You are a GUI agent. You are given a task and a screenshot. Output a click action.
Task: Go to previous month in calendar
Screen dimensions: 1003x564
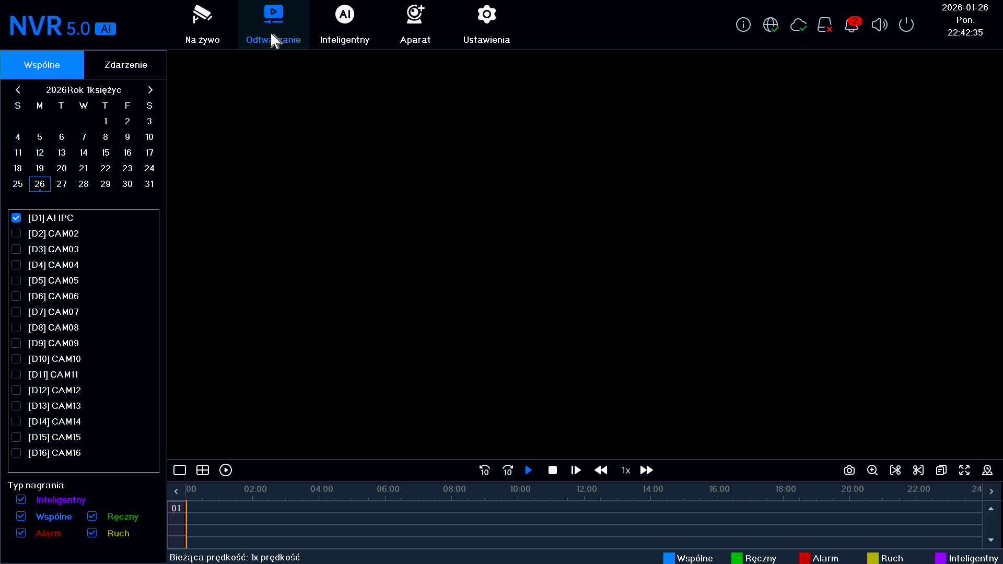pos(18,90)
